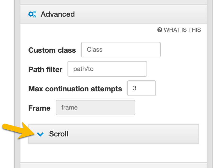The height and width of the screenshot is (168, 213).
Task: Select the Max continuation attempts number box
Action: (x=141, y=88)
